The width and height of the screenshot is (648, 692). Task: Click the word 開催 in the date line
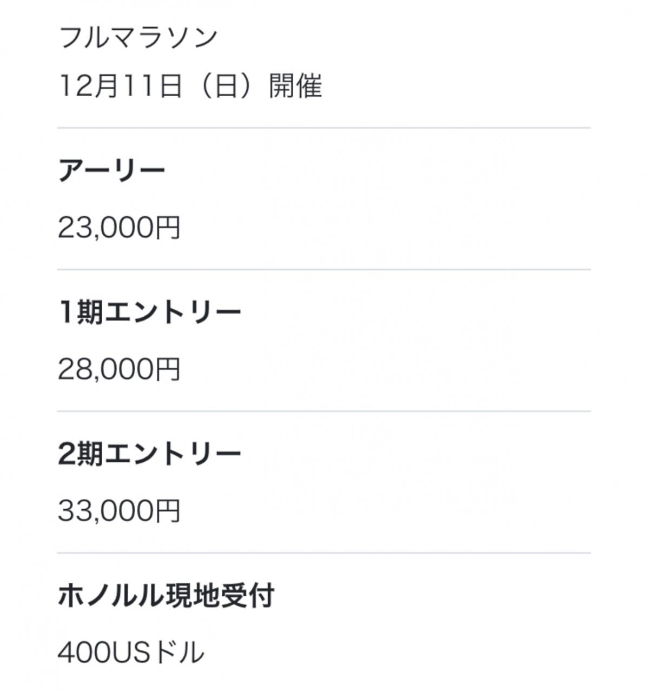[x=295, y=86]
